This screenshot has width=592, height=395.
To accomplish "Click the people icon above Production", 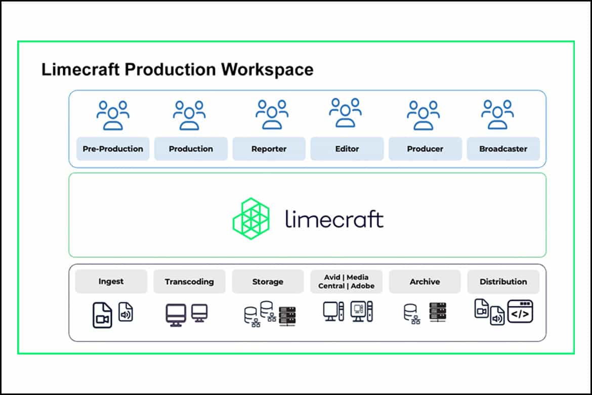I will [189, 115].
